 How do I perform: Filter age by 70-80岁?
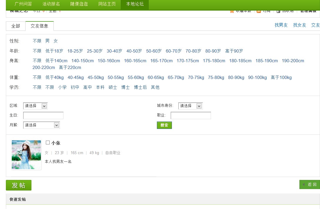pyautogui.click(x=193, y=51)
